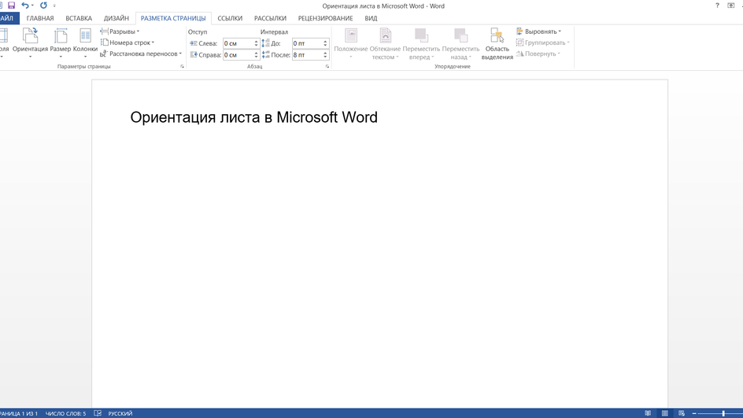The width and height of the screenshot is (743, 418).
Task: Switch to the РЕЦЕНЗИРОВАНИЕ tab
Action: pyautogui.click(x=326, y=18)
